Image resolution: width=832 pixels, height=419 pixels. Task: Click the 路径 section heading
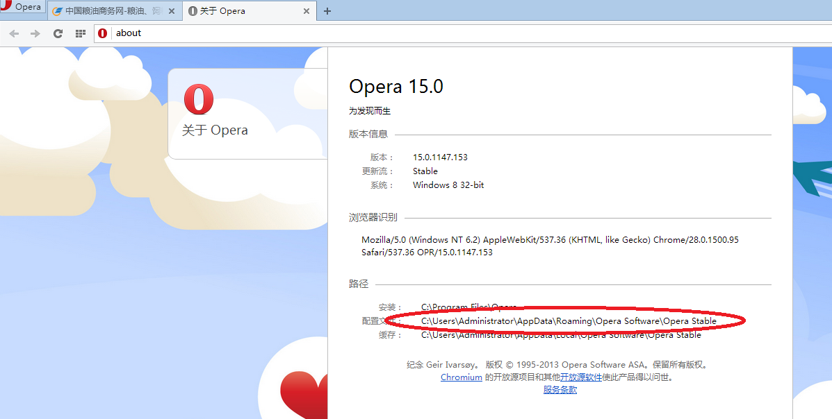click(358, 284)
